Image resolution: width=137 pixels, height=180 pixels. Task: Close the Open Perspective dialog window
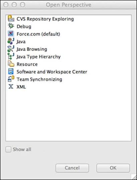point(6,5)
